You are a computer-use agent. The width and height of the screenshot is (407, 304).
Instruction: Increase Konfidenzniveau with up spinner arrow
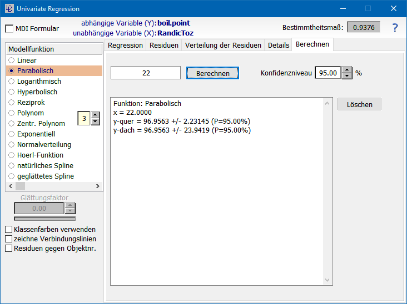(x=347, y=70)
